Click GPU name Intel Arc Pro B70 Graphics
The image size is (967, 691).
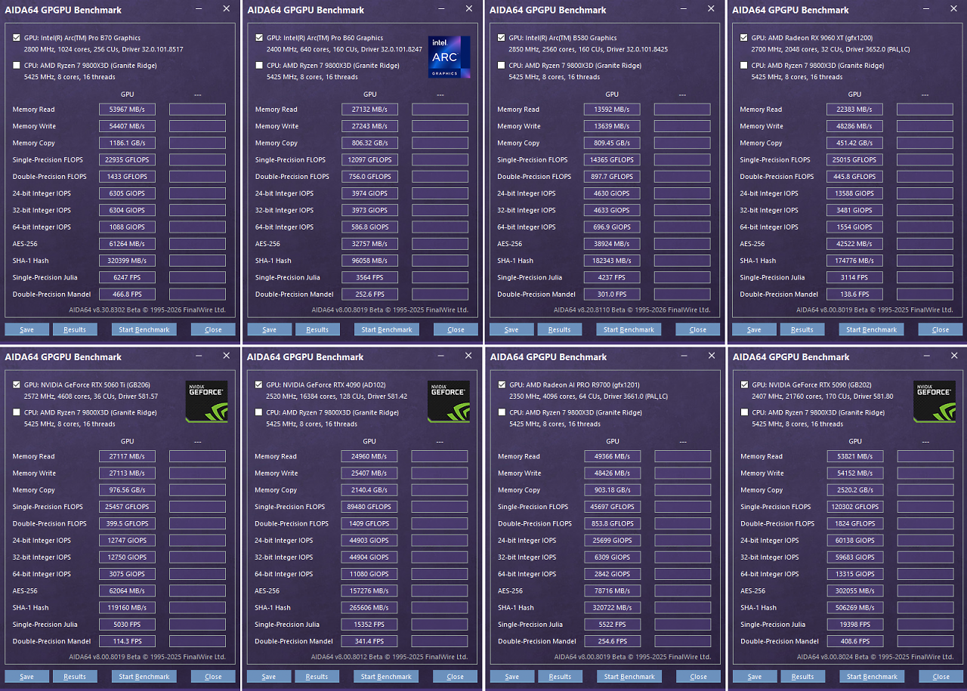pos(82,38)
